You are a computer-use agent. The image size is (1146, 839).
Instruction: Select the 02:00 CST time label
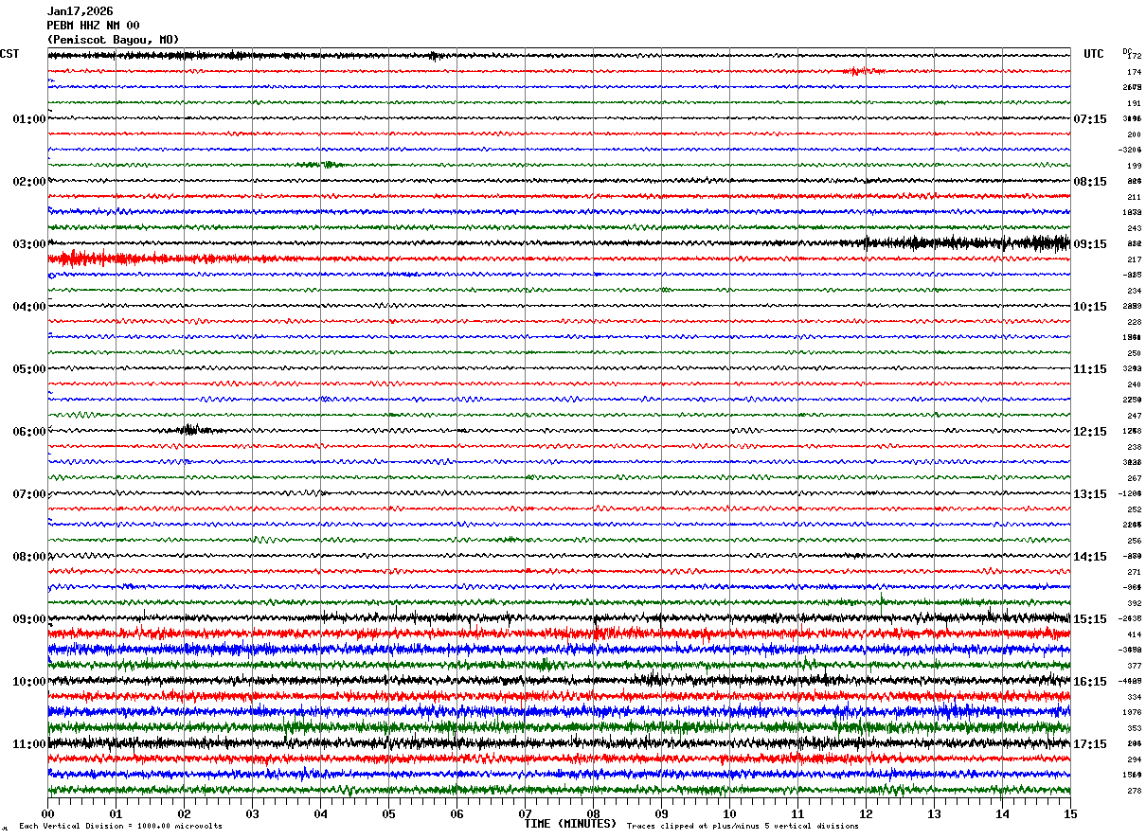pos(29,182)
